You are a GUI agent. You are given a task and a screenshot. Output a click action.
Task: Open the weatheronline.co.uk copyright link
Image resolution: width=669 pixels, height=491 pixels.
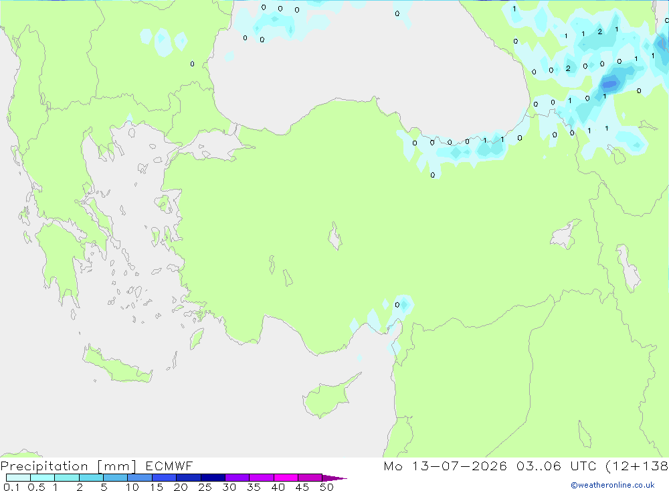(613, 485)
